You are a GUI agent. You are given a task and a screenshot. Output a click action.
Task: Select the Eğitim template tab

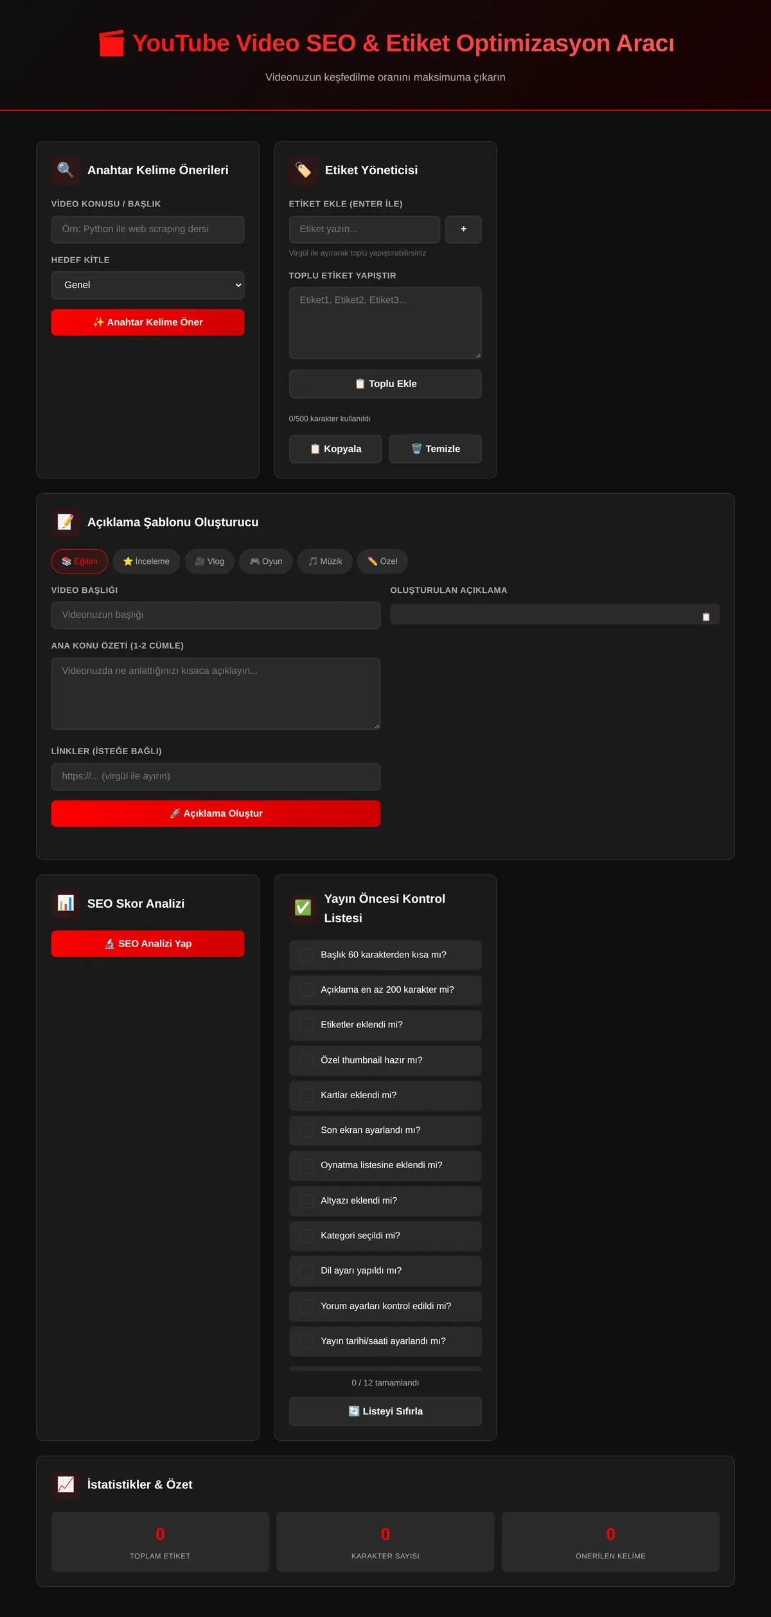[x=80, y=561]
